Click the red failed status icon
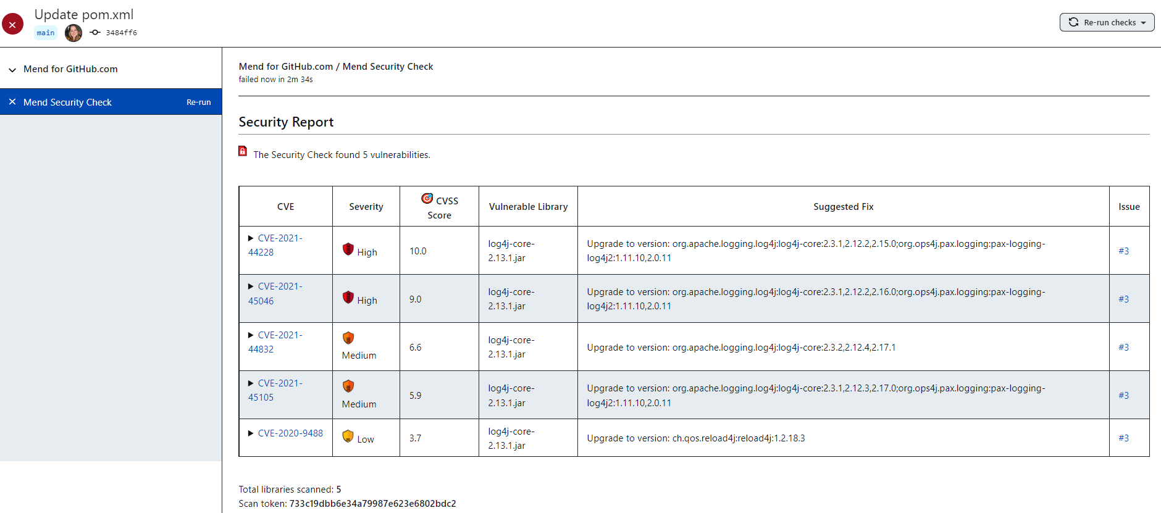1161x513 pixels. [x=12, y=25]
